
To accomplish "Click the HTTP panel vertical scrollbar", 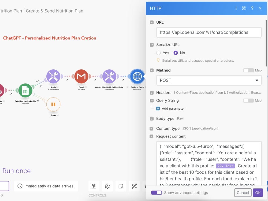I will point(266,43).
